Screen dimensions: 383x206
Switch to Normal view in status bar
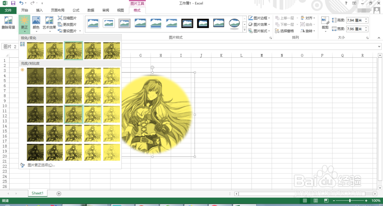305,201
